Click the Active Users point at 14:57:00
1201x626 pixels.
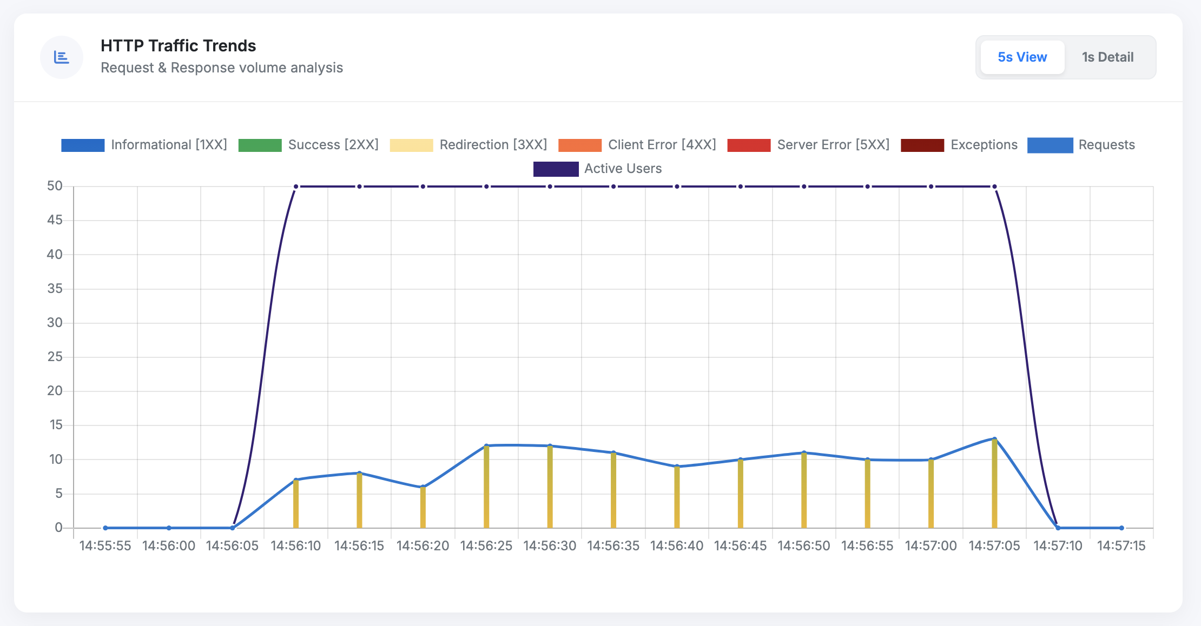click(x=931, y=187)
